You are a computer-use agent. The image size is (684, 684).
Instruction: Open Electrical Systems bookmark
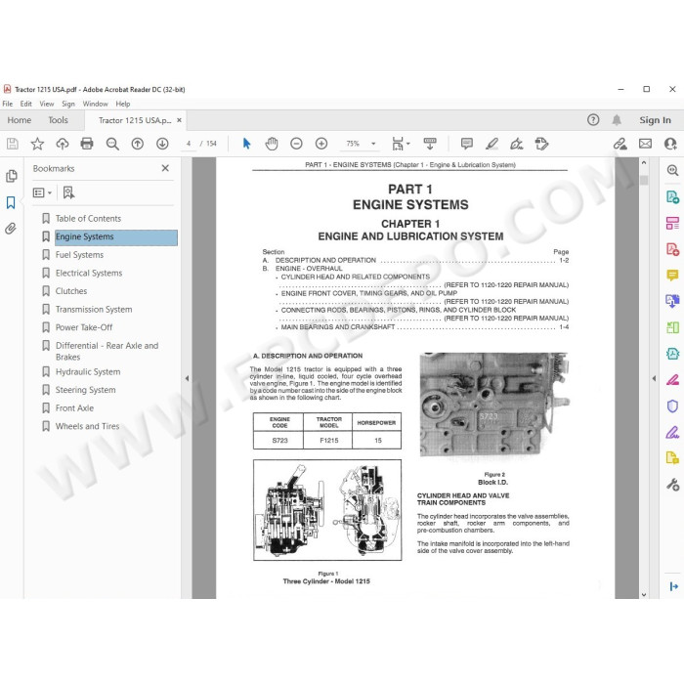(x=89, y=273)
